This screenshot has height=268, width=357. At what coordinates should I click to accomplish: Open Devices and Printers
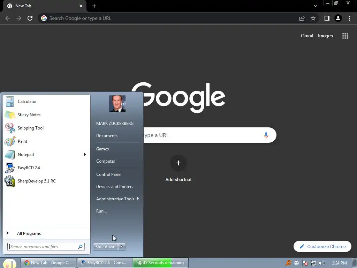point(114,187)
